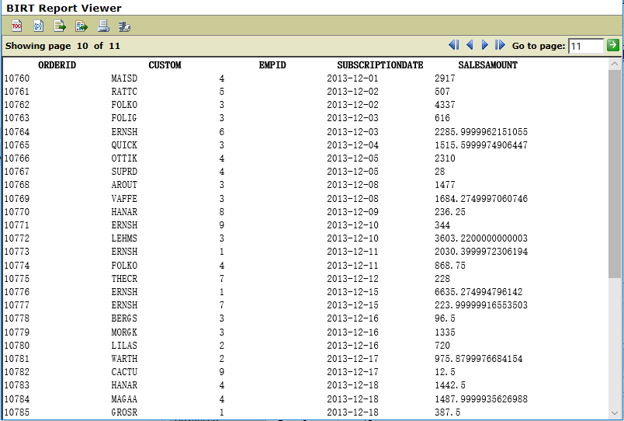Image resolution: width=624 pixels, height=421 pixels.
Task: Click the print report icon
Action: pyautogui.click(x=103, y=26)
